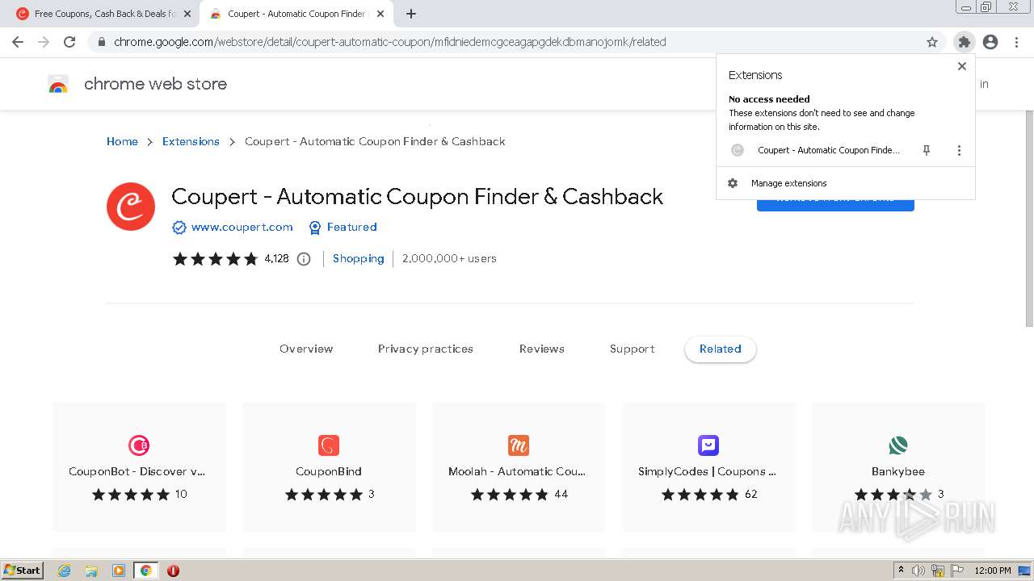Image resolution: width=1034 pixels, height=581 pixels.
Task: Open the CouponBot related extension card
Action: click(139, 466)
